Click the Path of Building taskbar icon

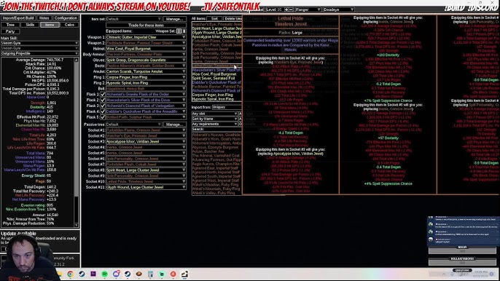click(184, 274)
